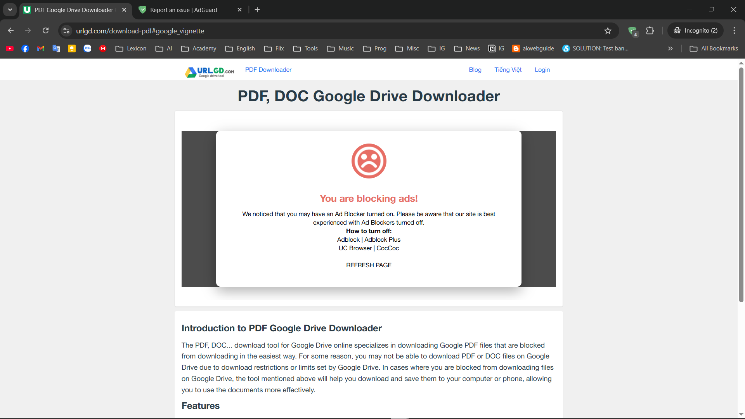Expand hidden bookmarks chevron

[x=670, y=48]
